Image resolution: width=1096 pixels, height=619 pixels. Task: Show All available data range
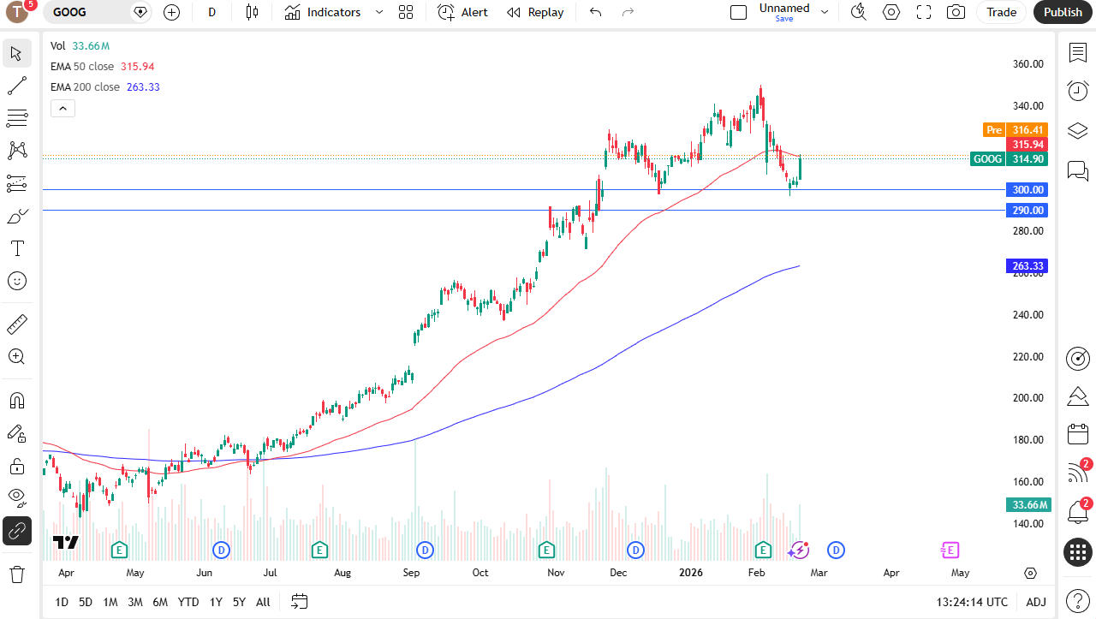[x=263, y=602]
